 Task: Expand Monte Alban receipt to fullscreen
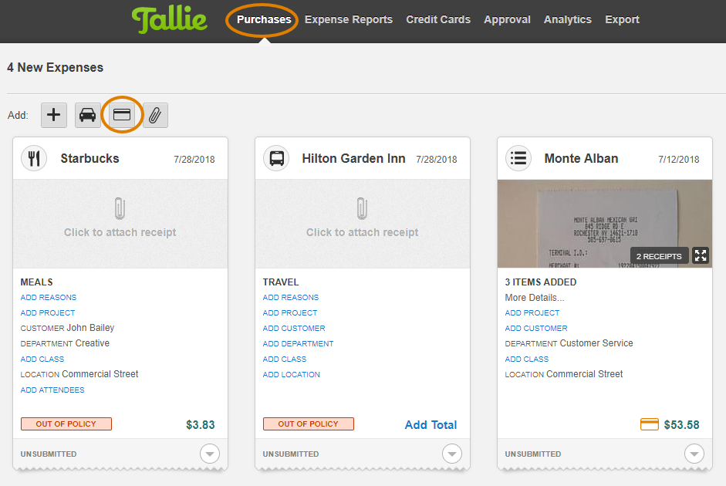[x=701, y=255]
